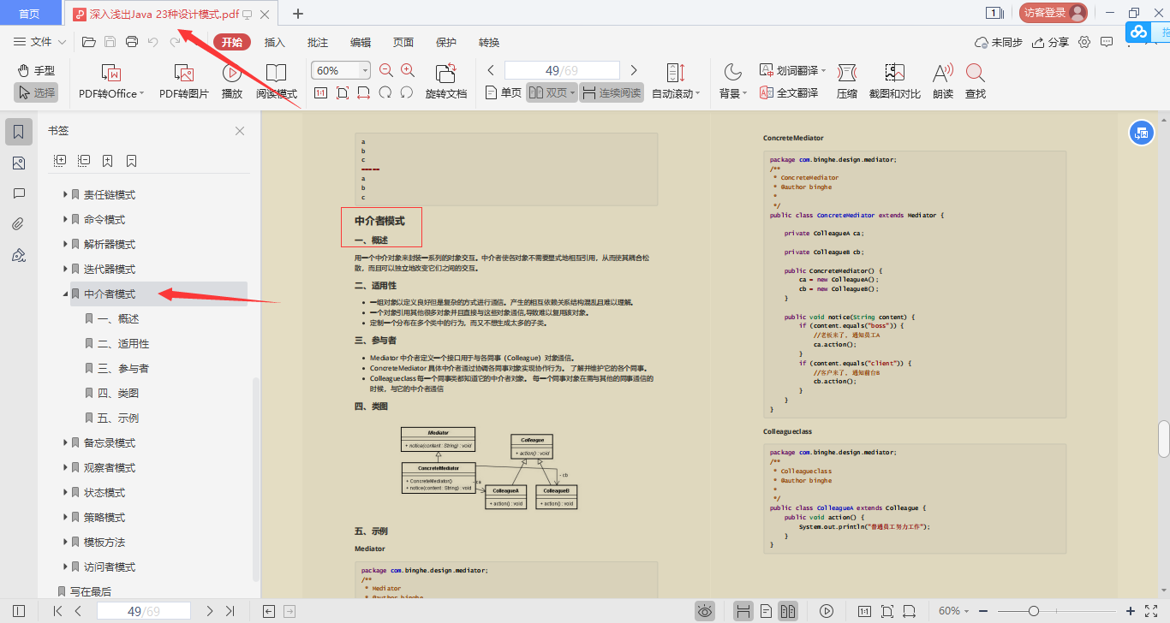Open the comments sidebar panel icon

pyautogui.click(x=19, y=193)
